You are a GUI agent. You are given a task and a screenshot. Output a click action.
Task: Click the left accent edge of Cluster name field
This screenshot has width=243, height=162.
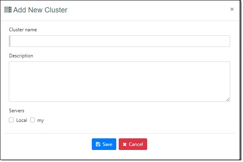coord(10,41)
